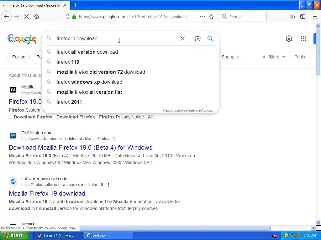
Task: Click the orange magnifier tray icon
Action: click(298, 236)
